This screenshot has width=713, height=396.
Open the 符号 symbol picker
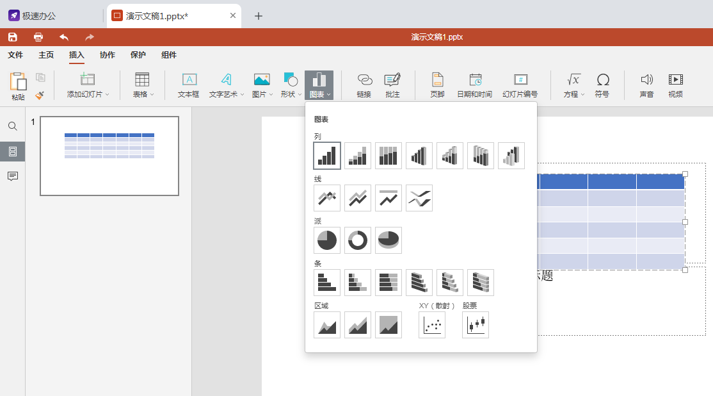(x=602, y=85)
